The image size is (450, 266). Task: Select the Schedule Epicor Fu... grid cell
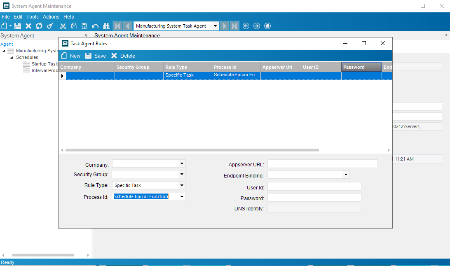click(236, 75)
